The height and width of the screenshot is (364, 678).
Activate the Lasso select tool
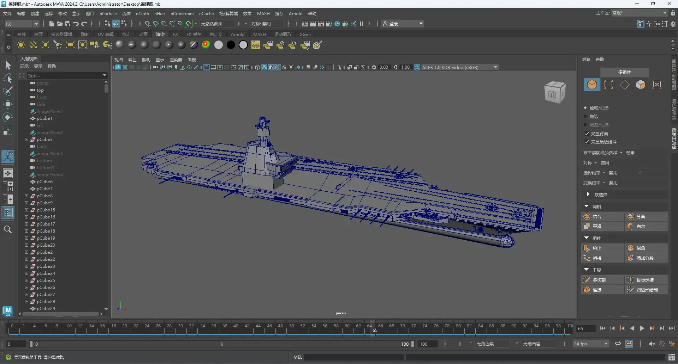(8, 79)
